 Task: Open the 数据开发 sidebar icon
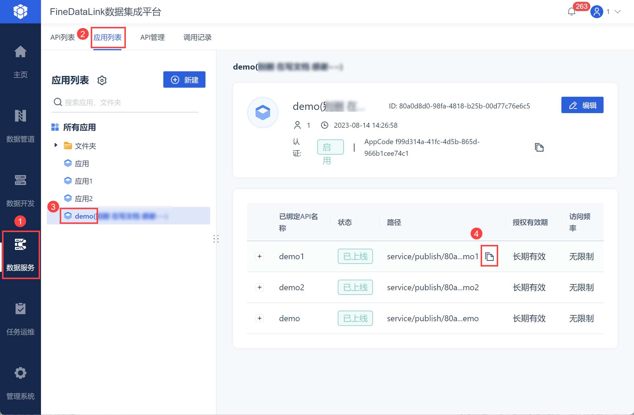click(x=20, y=180)
